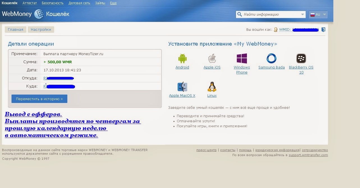
Task: Click the Откуда wallet number link
Action: pos(59,78)
